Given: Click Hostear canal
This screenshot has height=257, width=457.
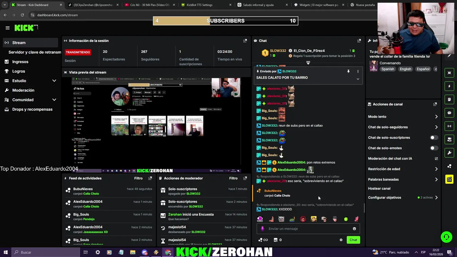Looking at the screenshot, I should coord(379,188).
